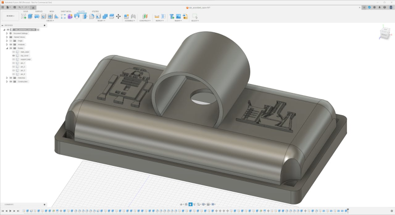The width and height of the screenshot is (395, 215).
Task: Toggle visibility of the Origin folder
Action: click(10, 41)
